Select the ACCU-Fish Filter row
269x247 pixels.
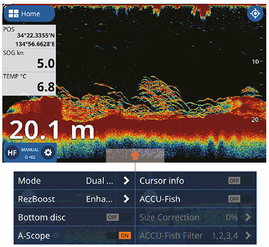pos(196,235)
